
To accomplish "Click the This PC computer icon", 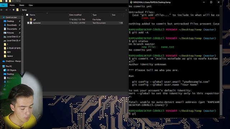I will pyautogui.click(x=4, y=66).
